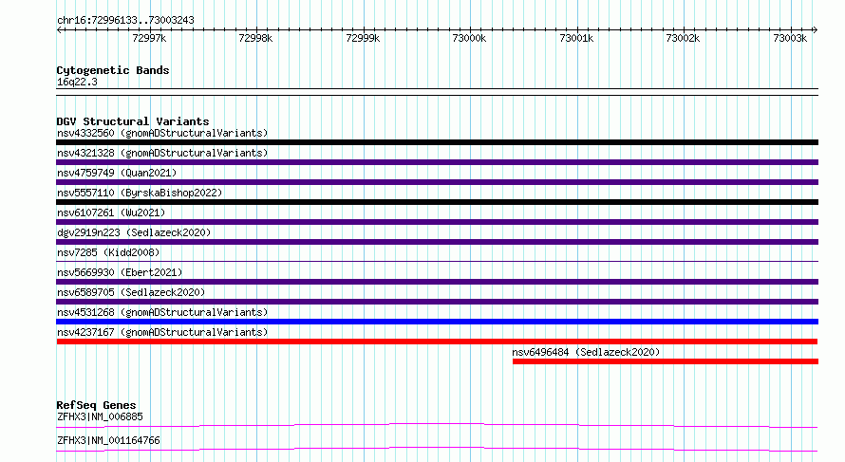The width and height of the screenshot is (845, 462).
Task: Open gene label ZFHX3|NM_006885
Action: pos(100,416)
